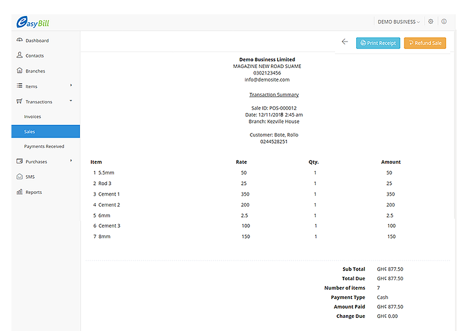Expand the Items submenu arrow
The height and width of the screenshot is (331, 468).
71,86
